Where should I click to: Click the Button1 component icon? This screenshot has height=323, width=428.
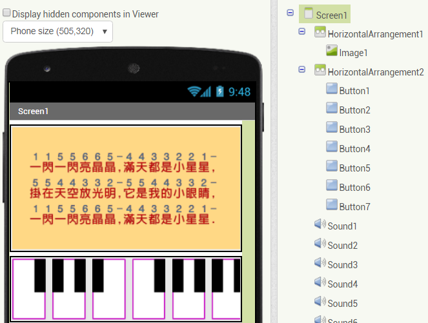[332, 88]
